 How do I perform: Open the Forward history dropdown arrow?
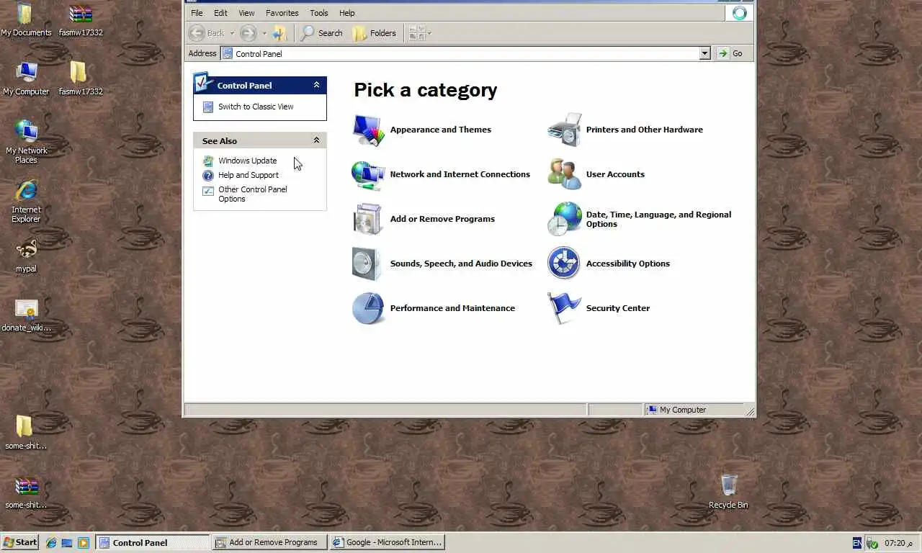[x=264, y=33]
